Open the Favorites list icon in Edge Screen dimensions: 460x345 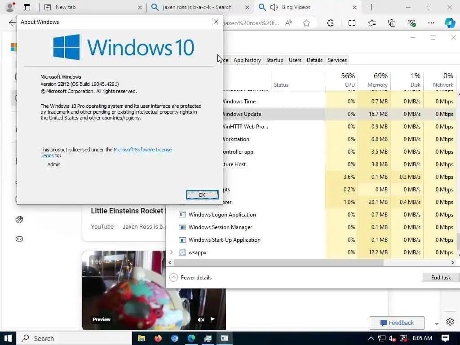372,23
